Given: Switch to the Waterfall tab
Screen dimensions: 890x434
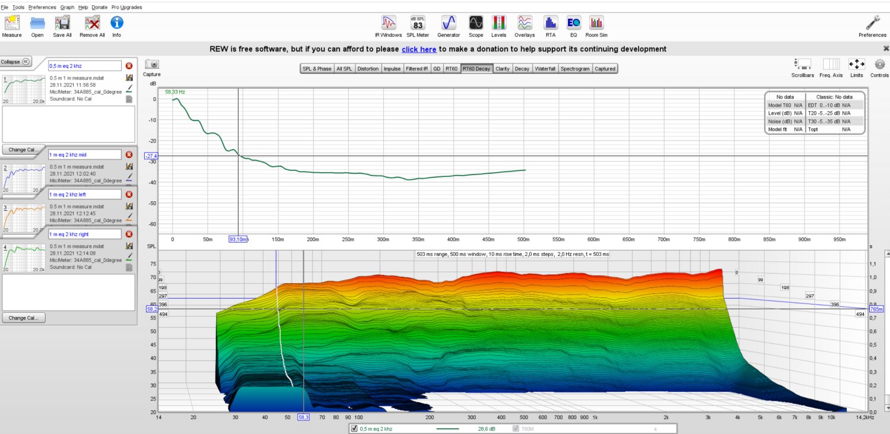Looking at the screenshot, I should pyautogui.click(x=546, y=69).
